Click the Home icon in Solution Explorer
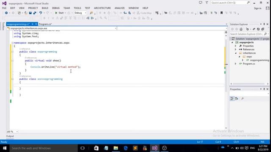 241,29
